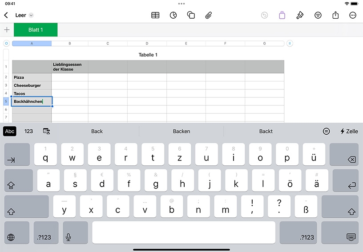The width and height of the screenshot is (363, 252).
Task: Switch keyboard language with the globe key
Action: tap(17, 232)
